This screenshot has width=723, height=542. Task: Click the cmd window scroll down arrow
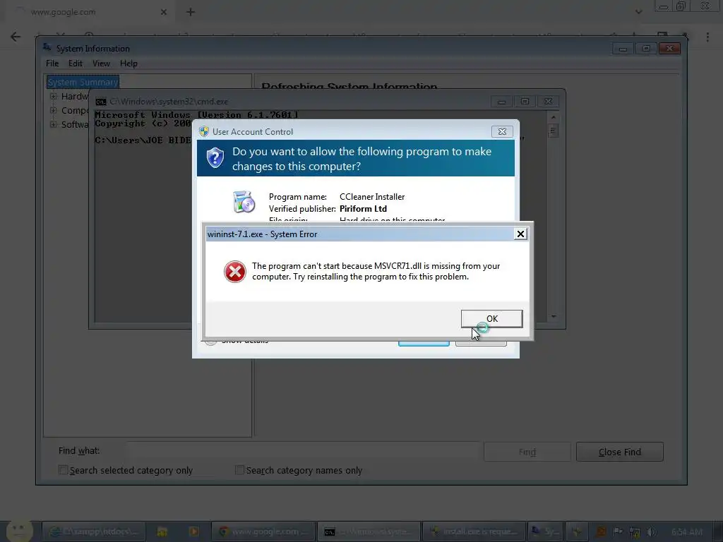[554, 317]
